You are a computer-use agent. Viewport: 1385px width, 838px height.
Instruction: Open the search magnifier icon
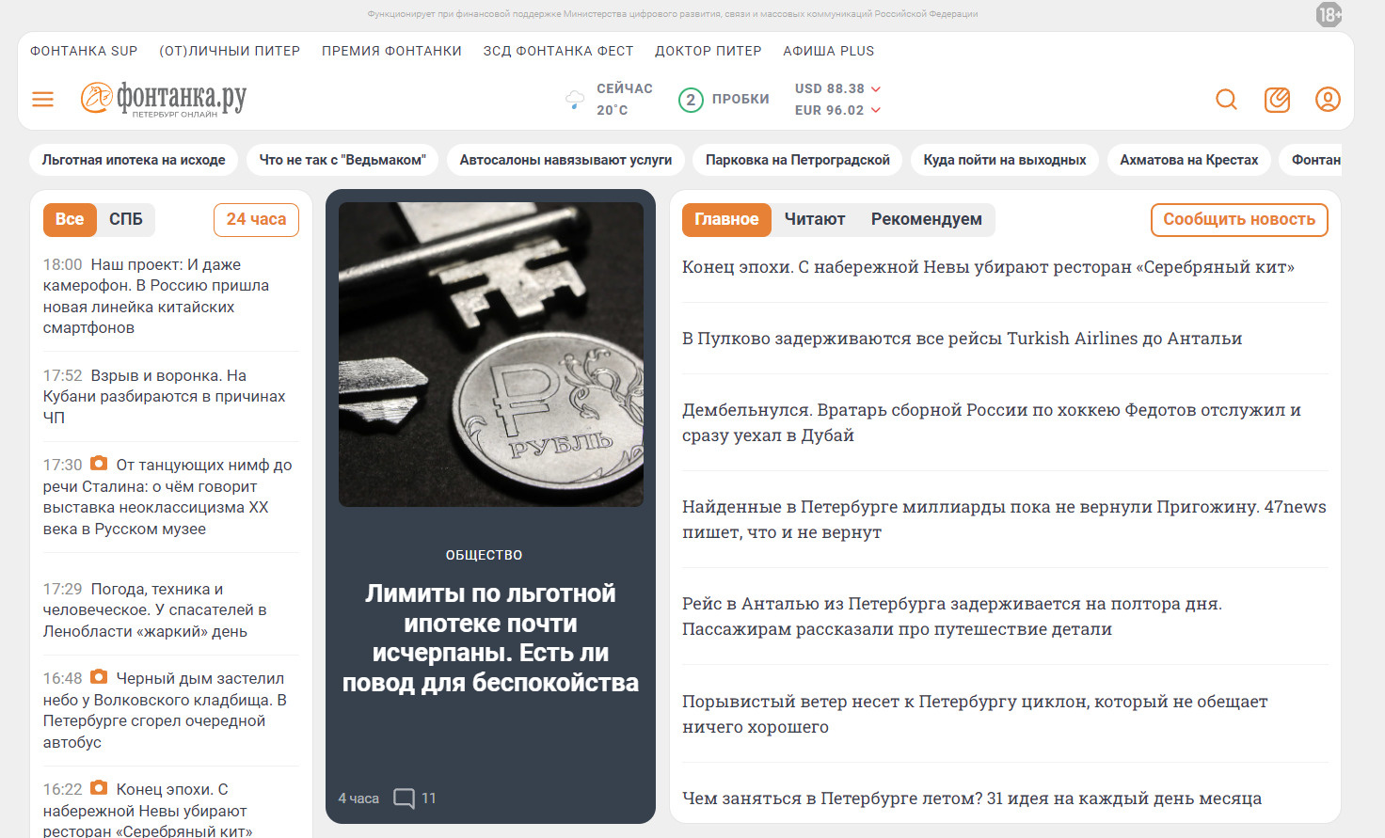[1226, 99]
